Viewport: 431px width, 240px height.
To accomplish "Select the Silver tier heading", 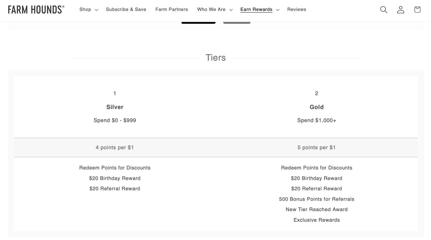I will pos(115,107).
